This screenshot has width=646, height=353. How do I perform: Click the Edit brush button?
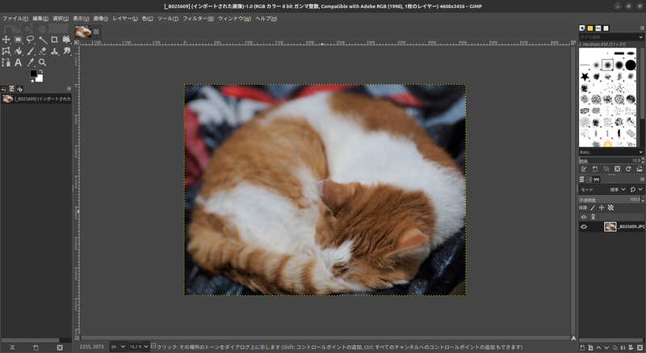coord(584,169)
